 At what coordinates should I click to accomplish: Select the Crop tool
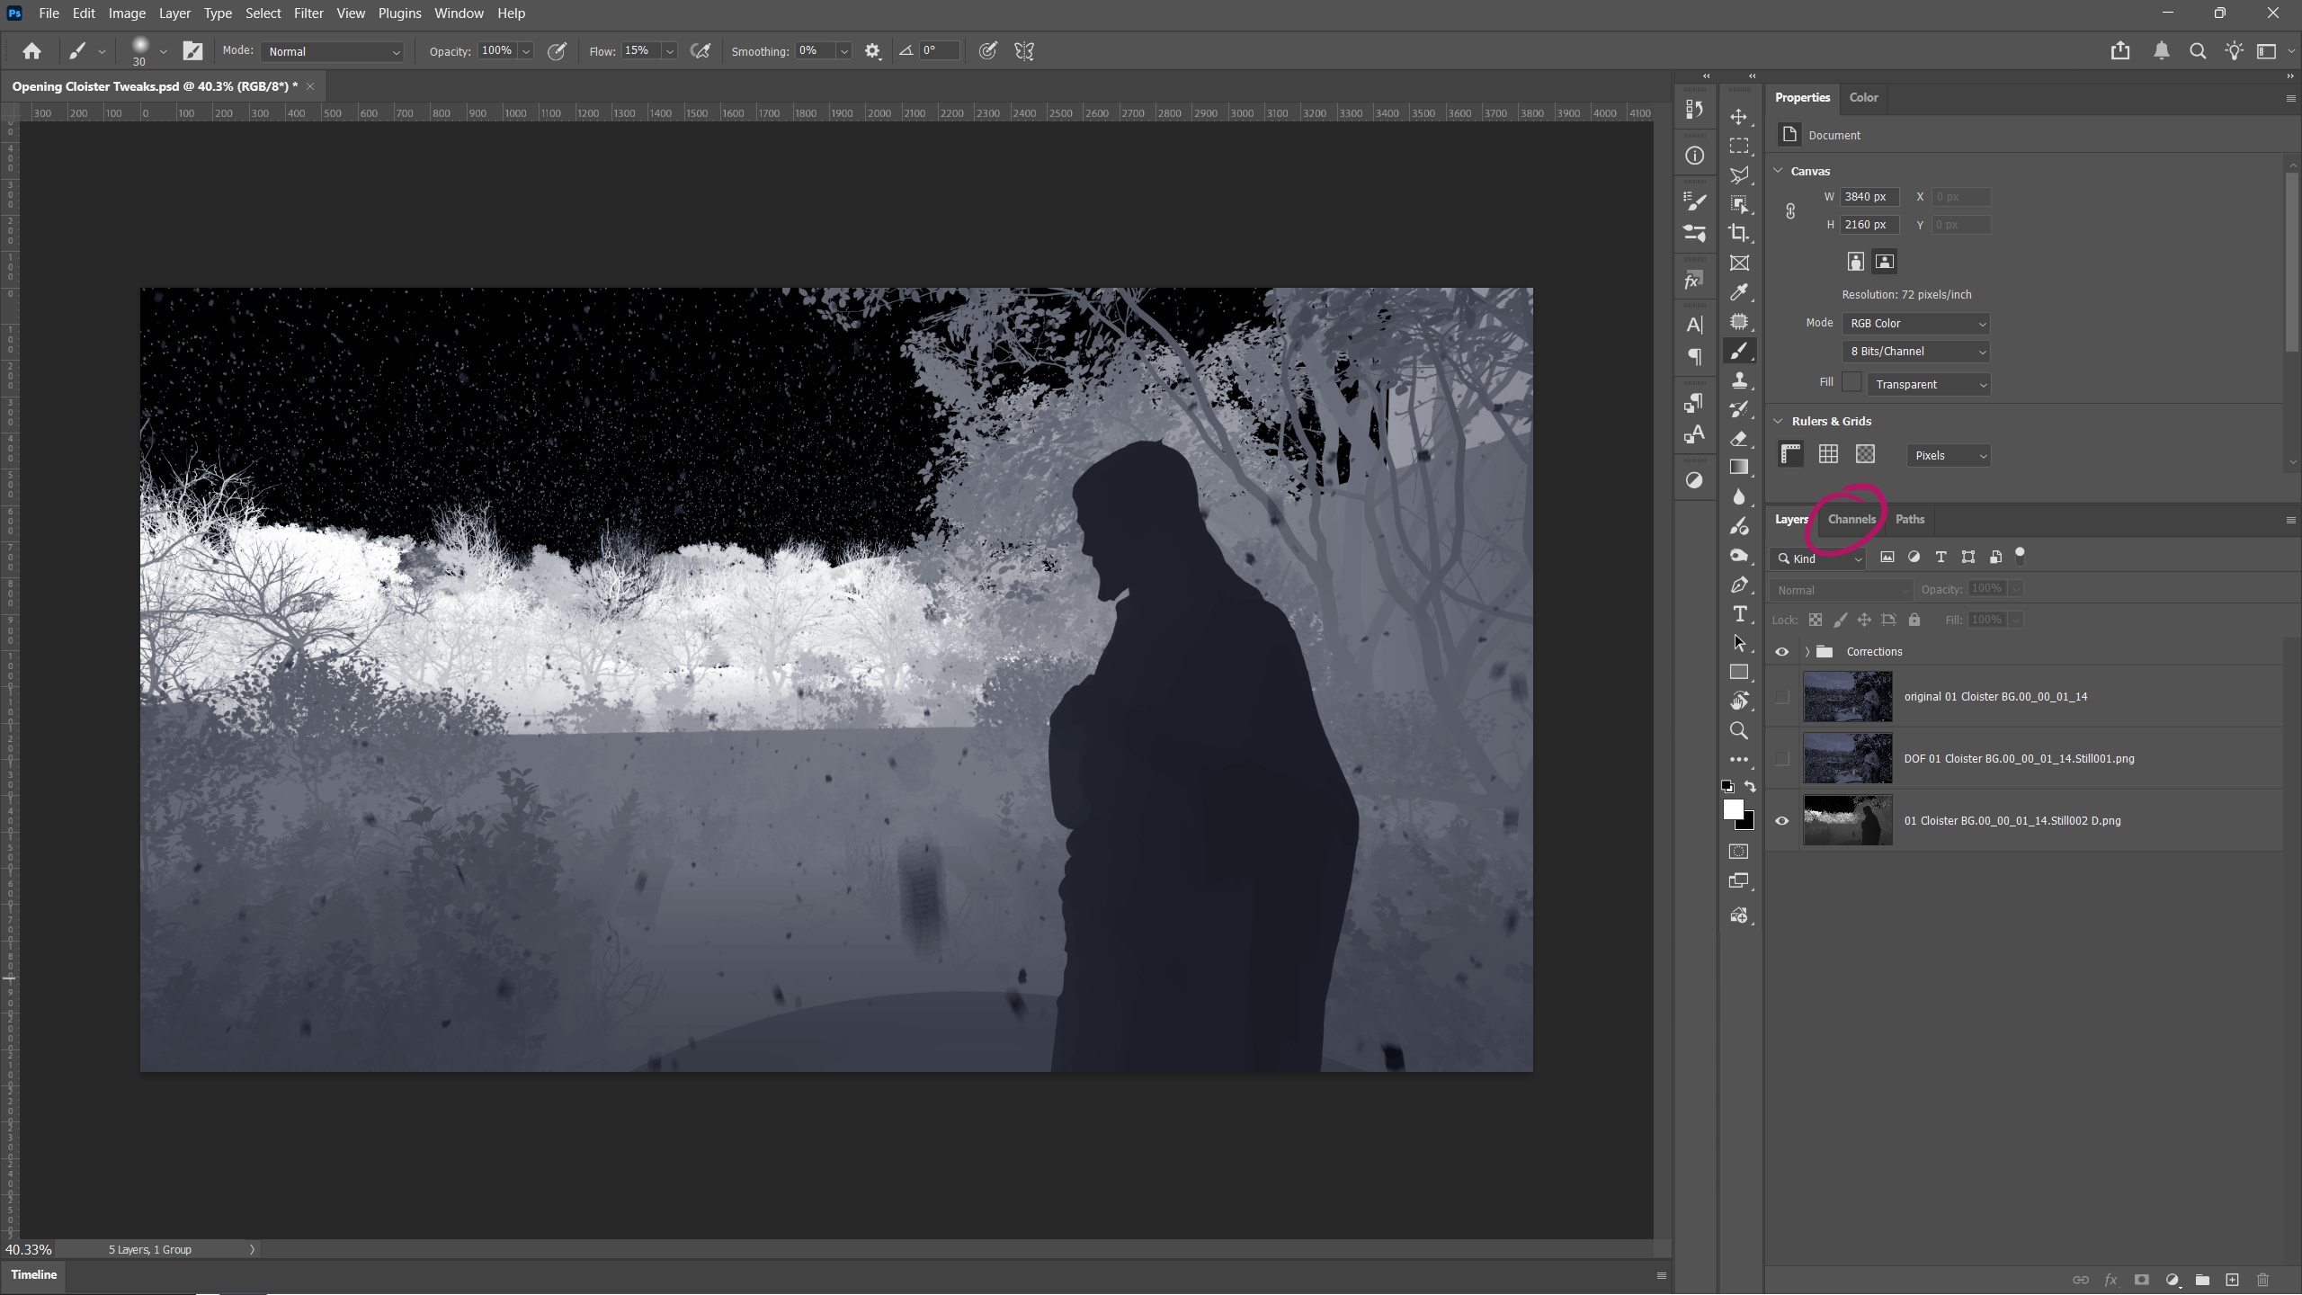tap(1739, 234)
